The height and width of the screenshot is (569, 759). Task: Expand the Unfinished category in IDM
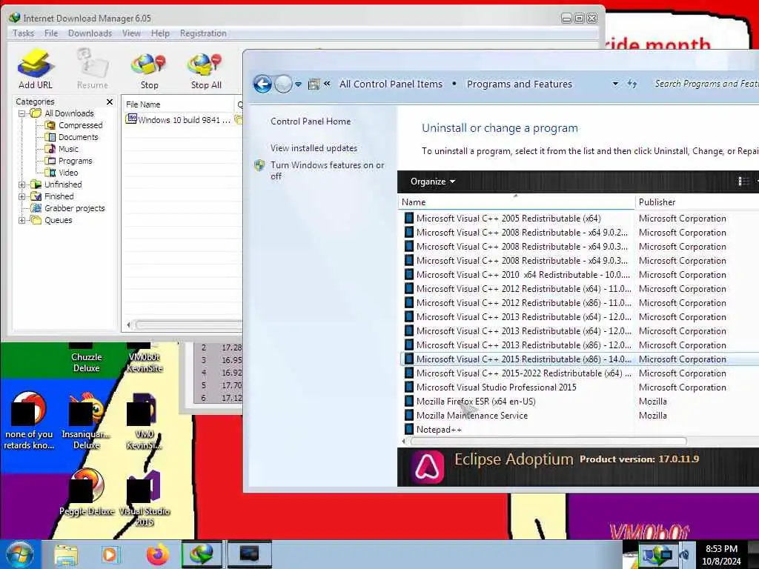pos(21,184)
